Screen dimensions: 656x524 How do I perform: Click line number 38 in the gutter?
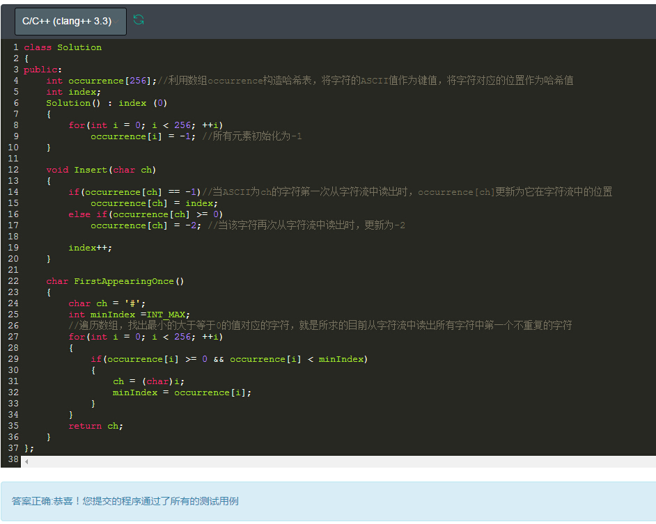click(13, 459)
